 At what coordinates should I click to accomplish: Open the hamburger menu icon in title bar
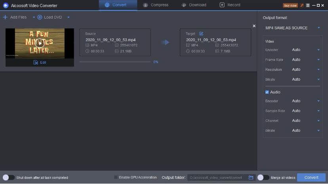coord(307,5)
